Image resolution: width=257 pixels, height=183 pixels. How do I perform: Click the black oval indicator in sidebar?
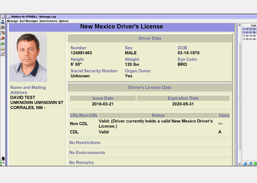pos(3,158)
